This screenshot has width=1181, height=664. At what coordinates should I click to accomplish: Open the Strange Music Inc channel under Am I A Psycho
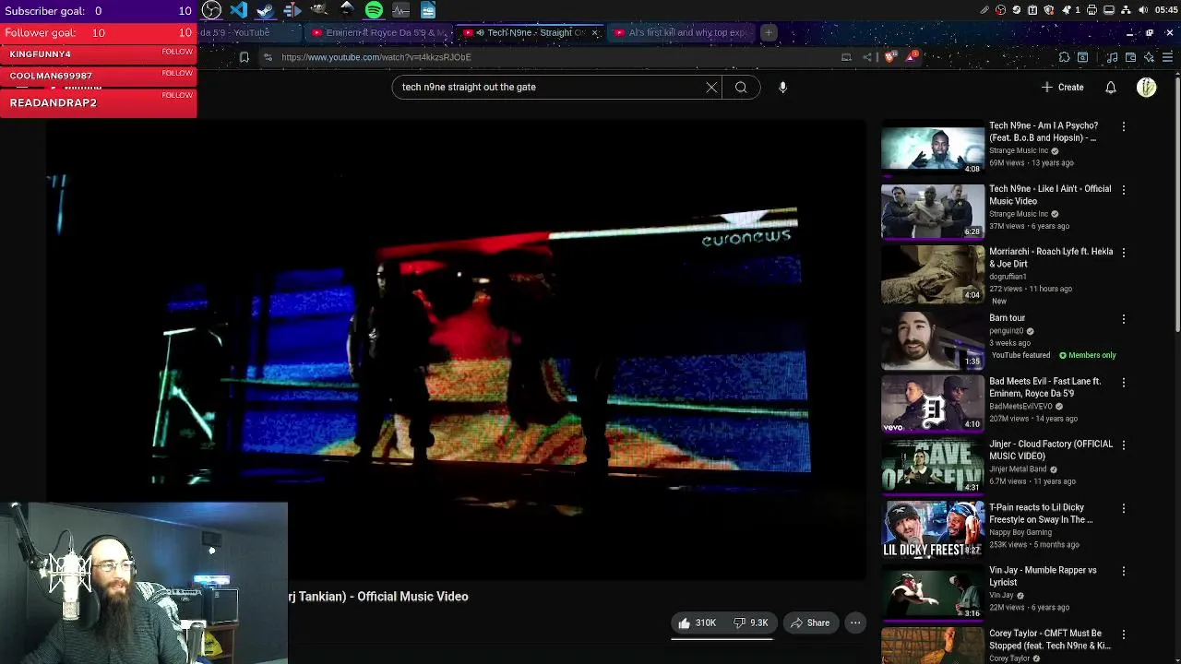pos(1019,150)
